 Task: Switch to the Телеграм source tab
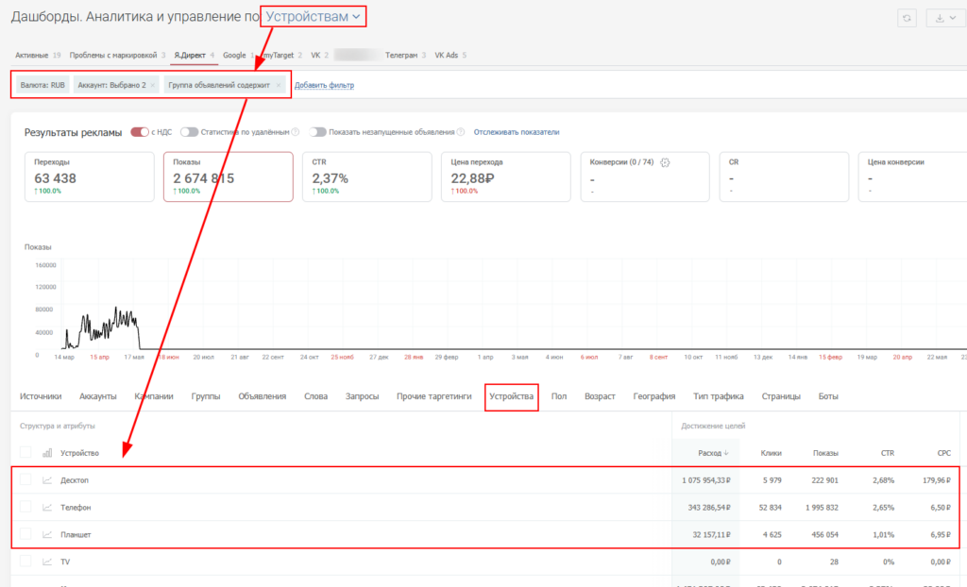coord(400,56)
